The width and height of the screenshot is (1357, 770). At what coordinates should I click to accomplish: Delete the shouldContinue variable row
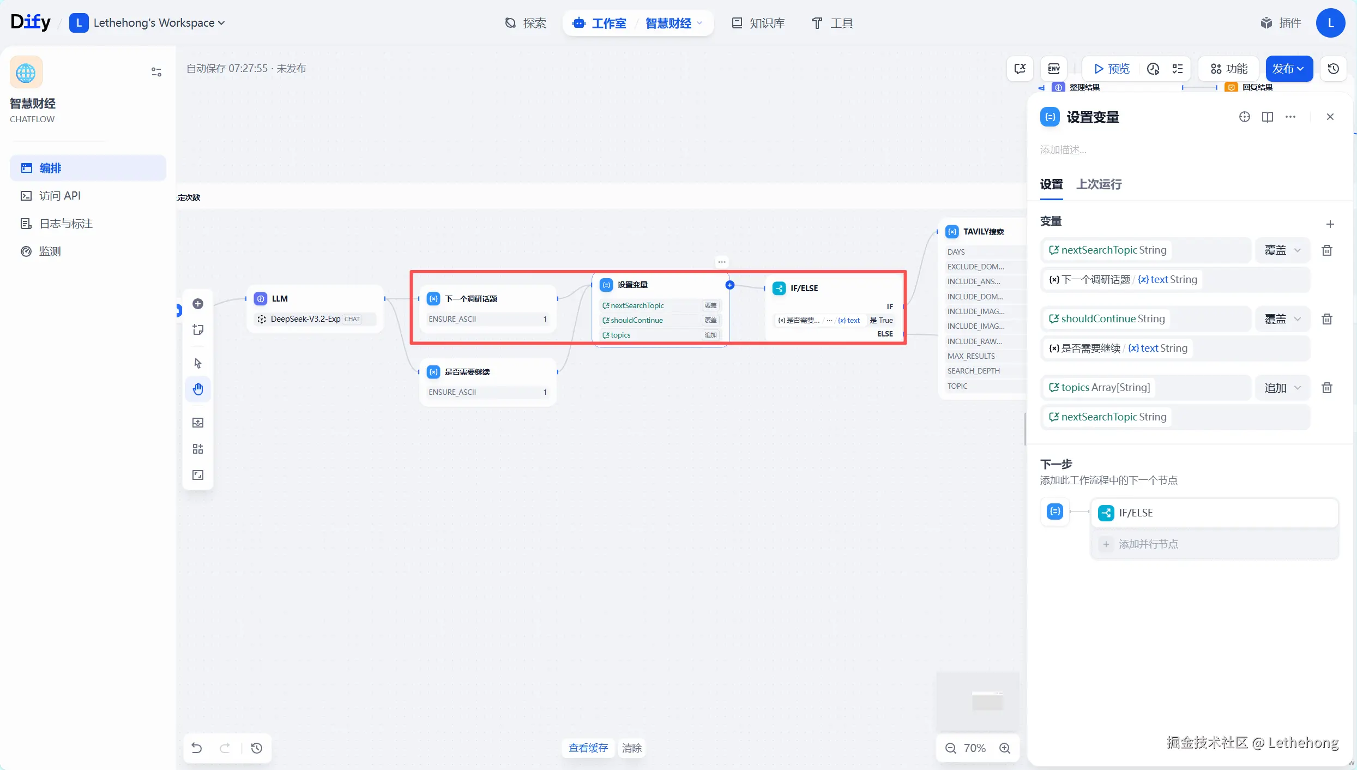click(x=1327, y=319)
